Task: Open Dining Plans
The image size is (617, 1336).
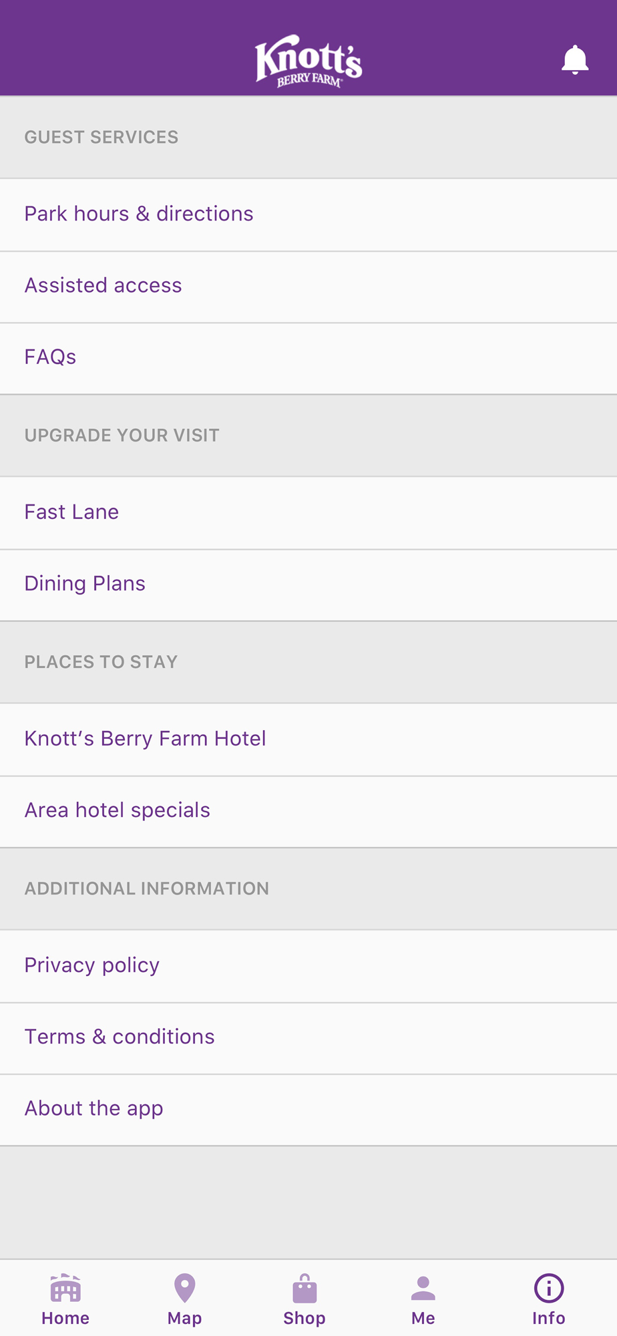Action: (x=85, y=583)
